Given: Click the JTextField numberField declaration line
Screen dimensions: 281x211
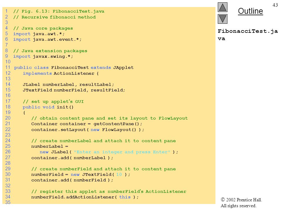Looking at the screenshot, I should tap(74, 90).
